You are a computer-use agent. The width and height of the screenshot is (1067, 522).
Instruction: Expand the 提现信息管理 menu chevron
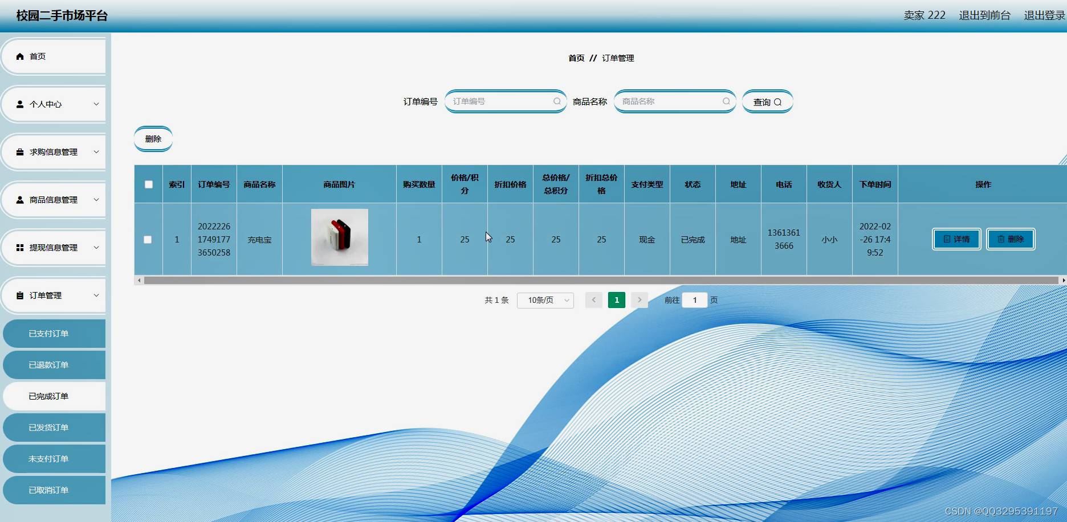[x=96, y=248]
